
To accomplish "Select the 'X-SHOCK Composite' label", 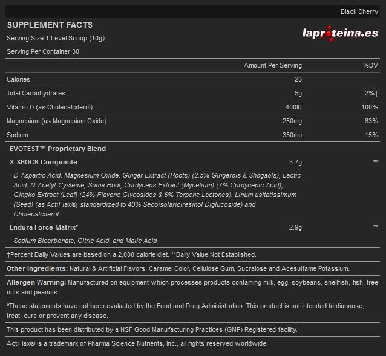I will coord(44,162).
